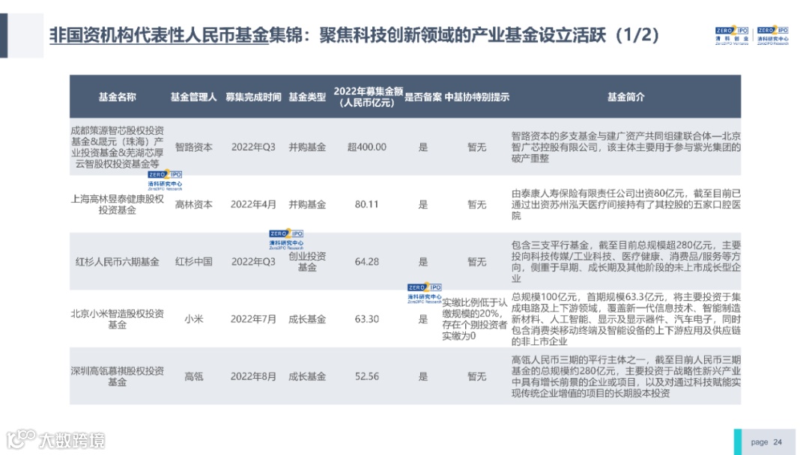Select the 80.11 amount cell
The height and width of the screenshot is (455, 809).
[x=367, y=204]
